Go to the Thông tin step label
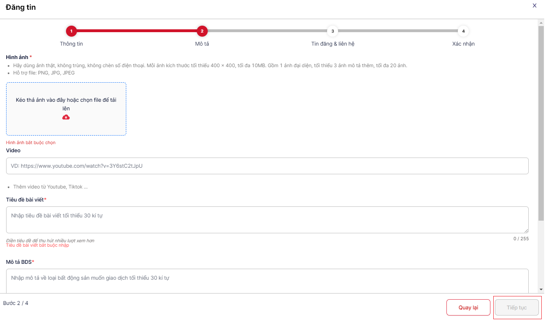The width and height of the screenshot is (545, 320). coord(71,44)
